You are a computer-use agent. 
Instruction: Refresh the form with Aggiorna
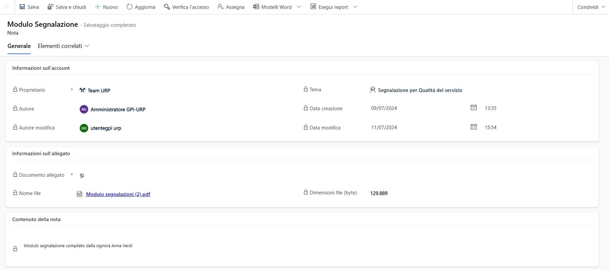point(141,7)
